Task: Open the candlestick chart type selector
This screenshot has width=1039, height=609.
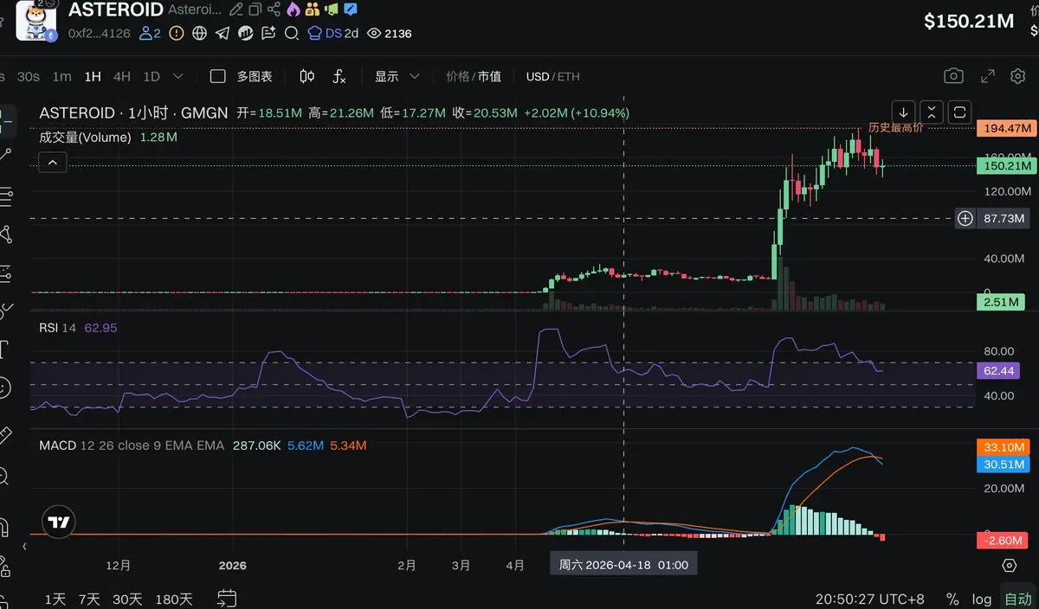Action: pyautogui.click(x=307, y=76)
